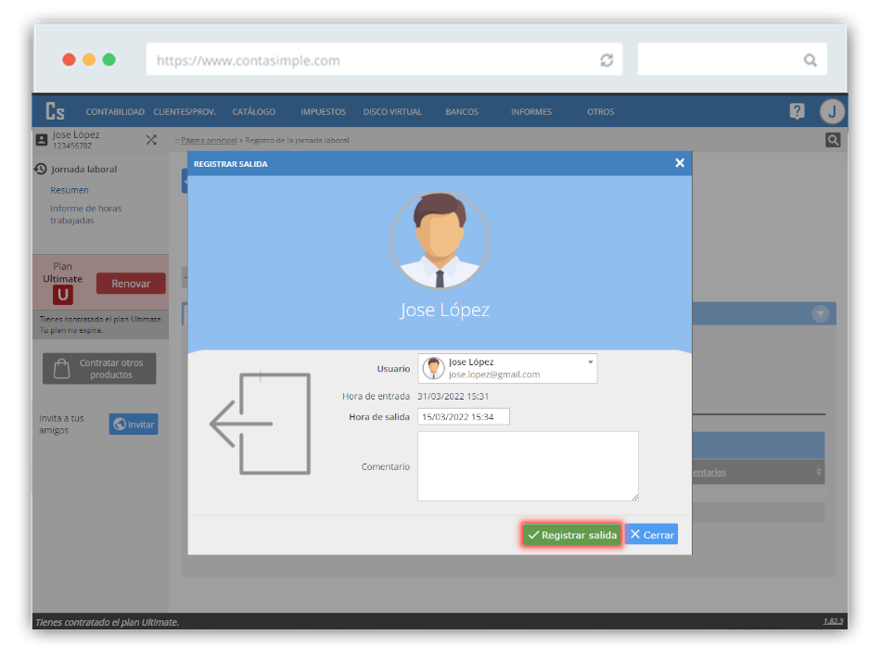Screen dimensions: 881x648
Task: Click the company profile icon beside Jose López
Action: [42, 140]
